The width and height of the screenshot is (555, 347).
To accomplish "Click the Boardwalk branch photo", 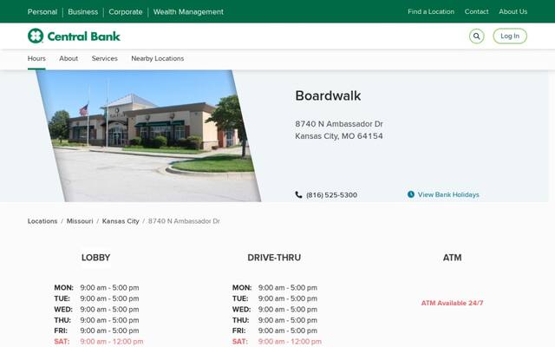I will (148, 136).
